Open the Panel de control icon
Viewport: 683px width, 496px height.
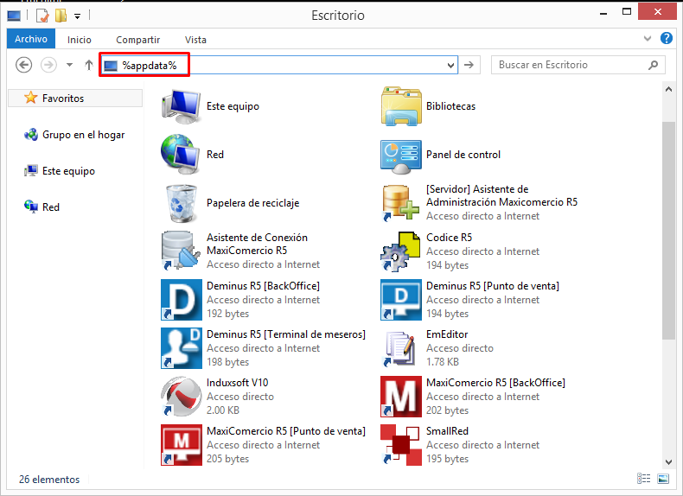[401, 155]
